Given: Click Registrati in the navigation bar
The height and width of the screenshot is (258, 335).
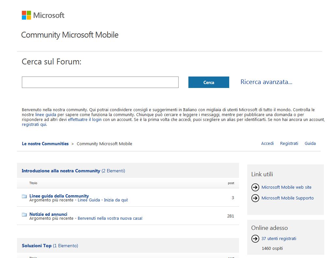Looking at the screenshot, I should pyautogui.click(x=289, y=144).
